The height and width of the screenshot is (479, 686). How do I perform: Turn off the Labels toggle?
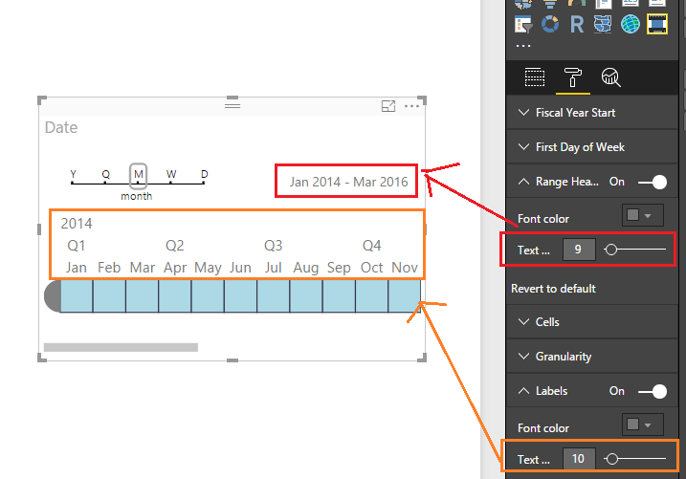pyautogui.click(x=653, y=391)
